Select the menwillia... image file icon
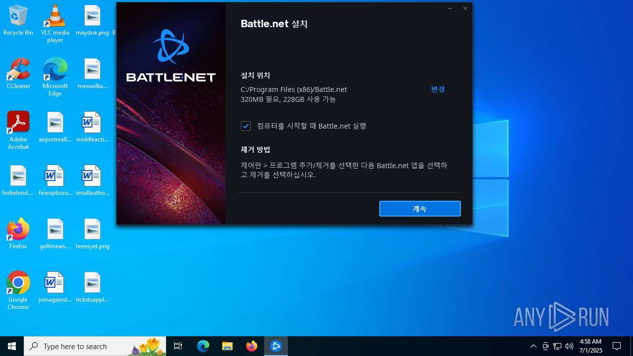Image resolution: width=633 pixels, height=356 pixels. tap(92, 74)
